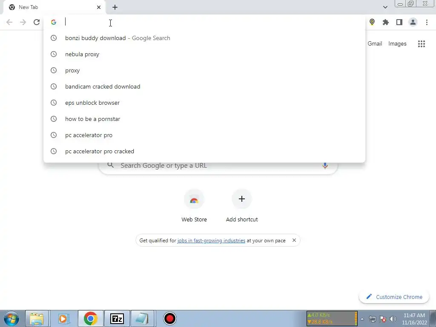436x327 pixels.
Task: Select the 'proxy' suggestion
Action: coord(204,70)
